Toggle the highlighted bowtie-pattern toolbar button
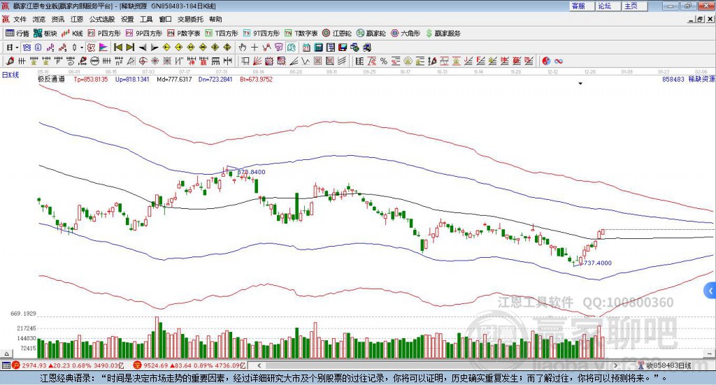716x385 pixels. [x=27, y=48]
